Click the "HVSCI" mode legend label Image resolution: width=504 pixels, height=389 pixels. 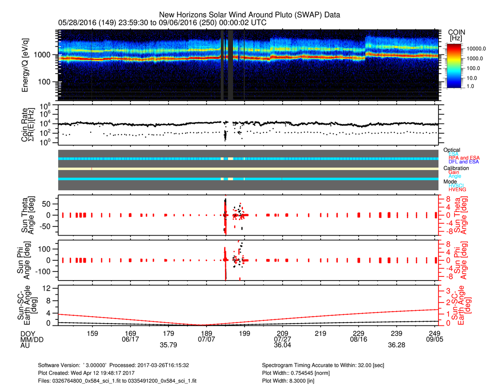point(457,185)
